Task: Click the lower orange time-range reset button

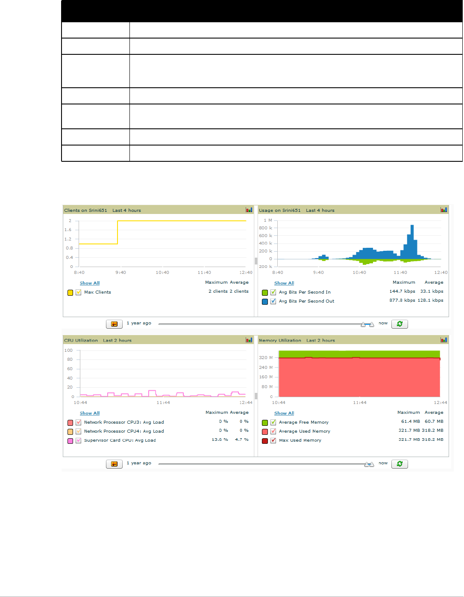Action: [x=115, y=464]
